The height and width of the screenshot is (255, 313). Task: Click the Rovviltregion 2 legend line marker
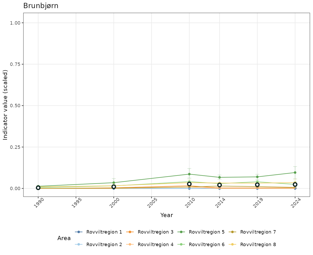click(x=79, y=245)
